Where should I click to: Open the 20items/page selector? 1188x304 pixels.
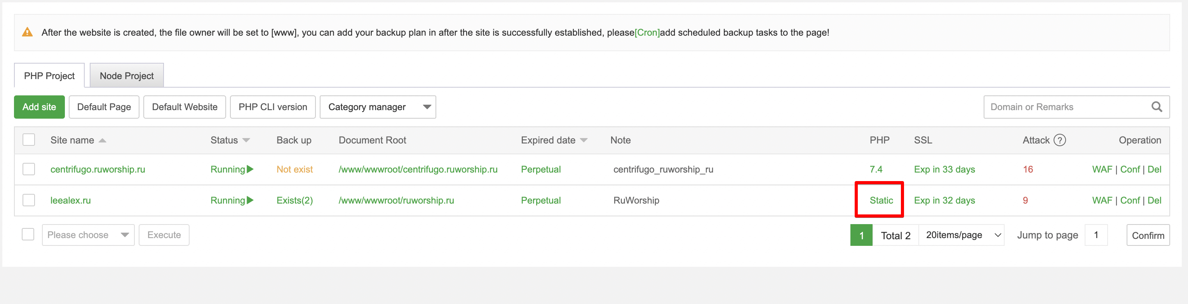click(x=962, y=235)
